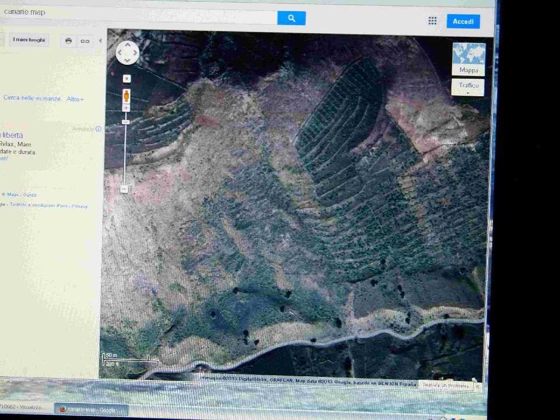Open the Annuncio info icon
Image resolution: width=560 pixels, height=420 pixels.
tap(98, 129)
